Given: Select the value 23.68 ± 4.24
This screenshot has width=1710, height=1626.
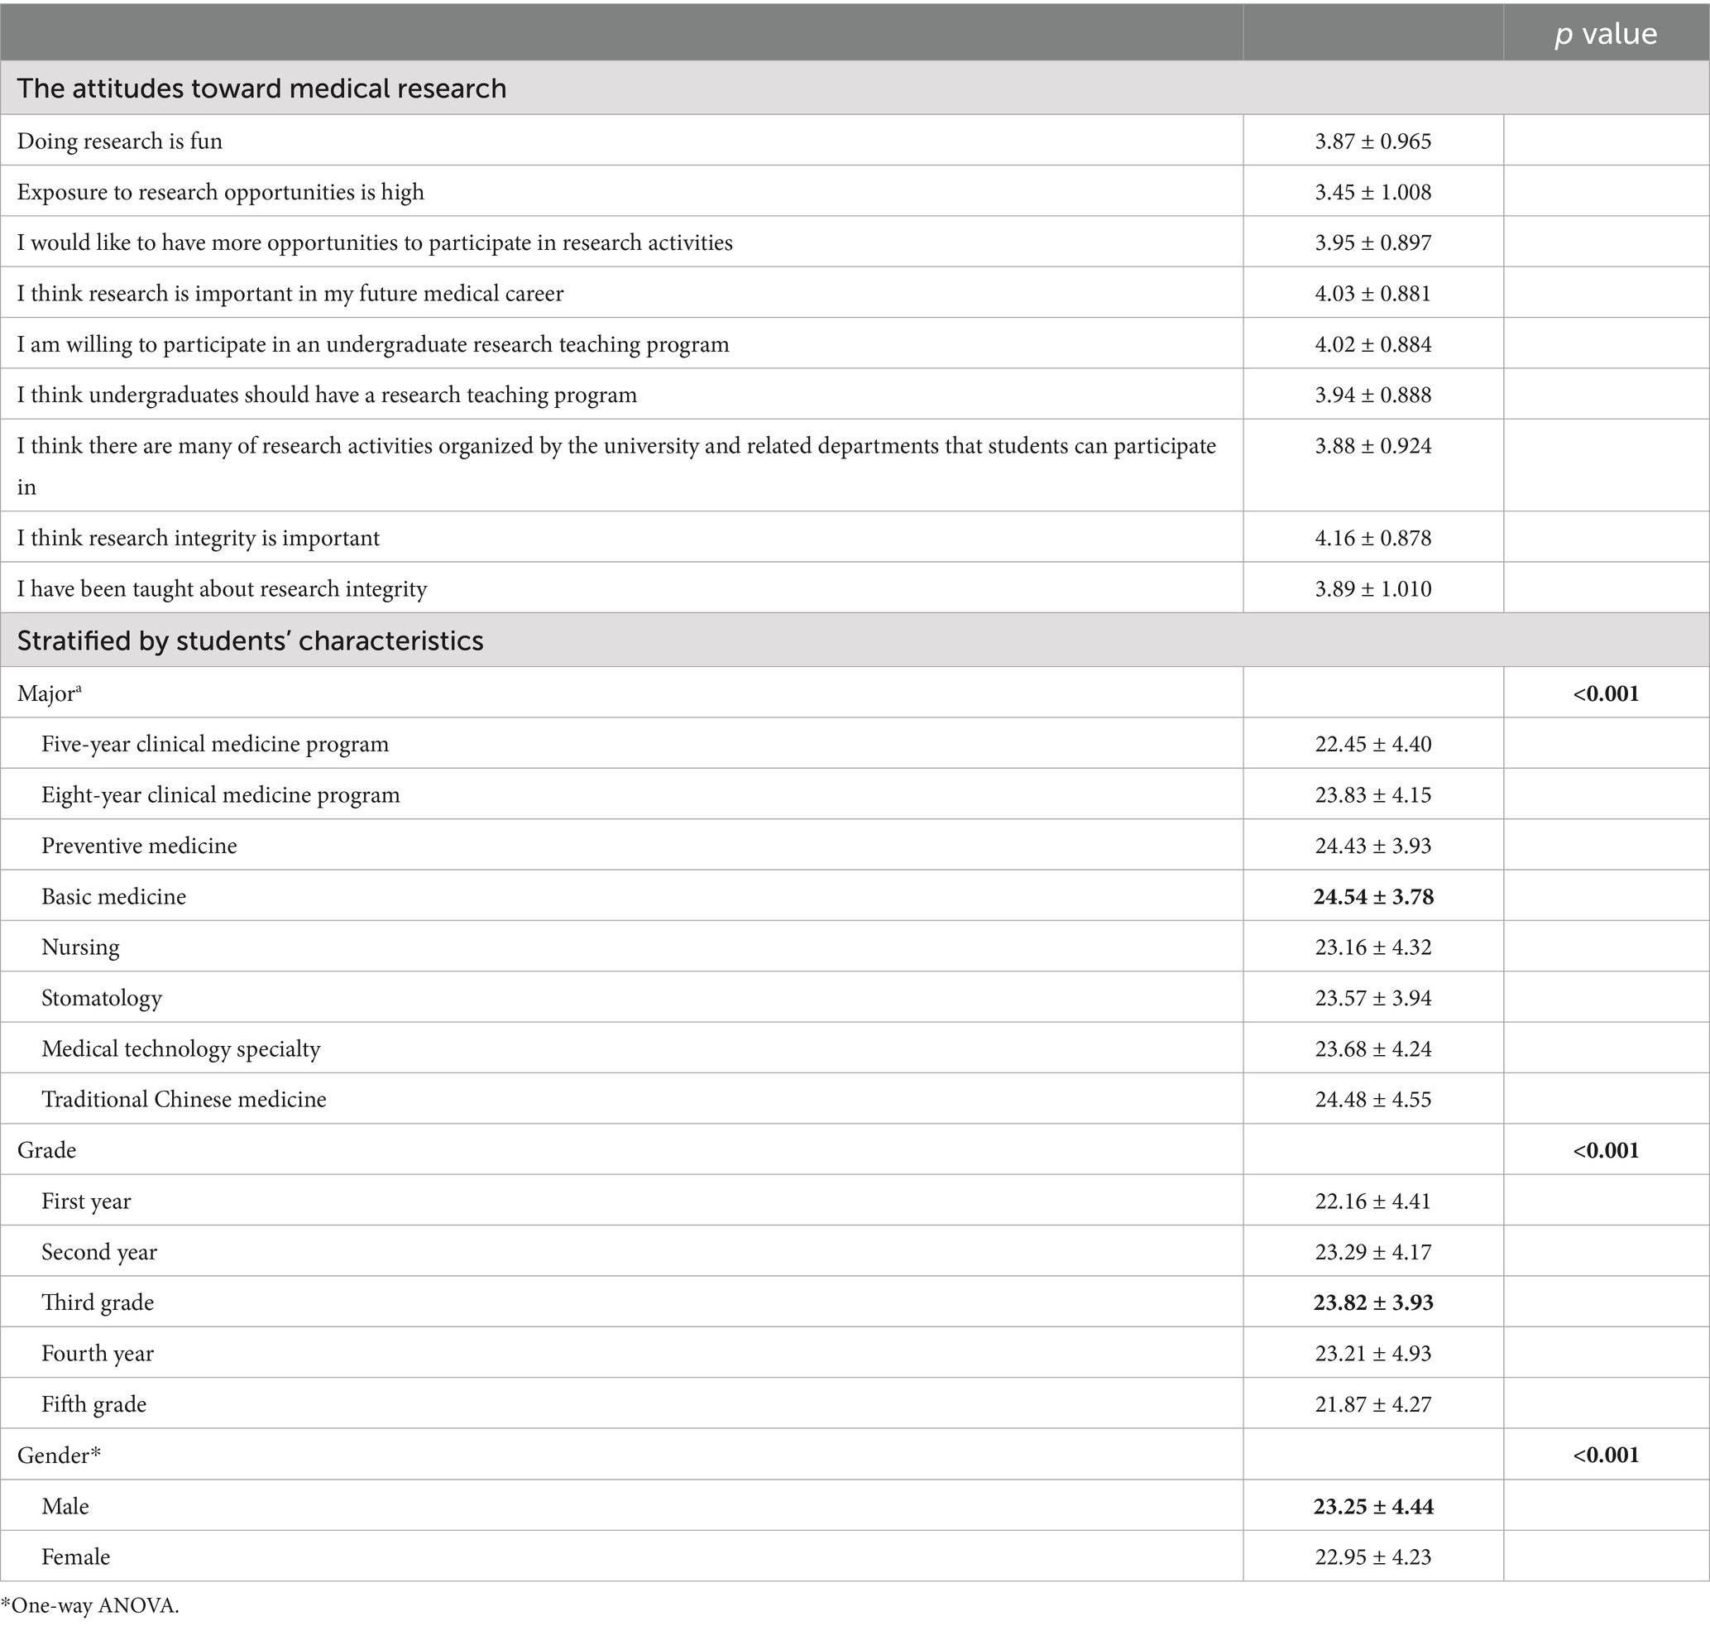Looking at the screenshot, I should tap(1372, 1049).
